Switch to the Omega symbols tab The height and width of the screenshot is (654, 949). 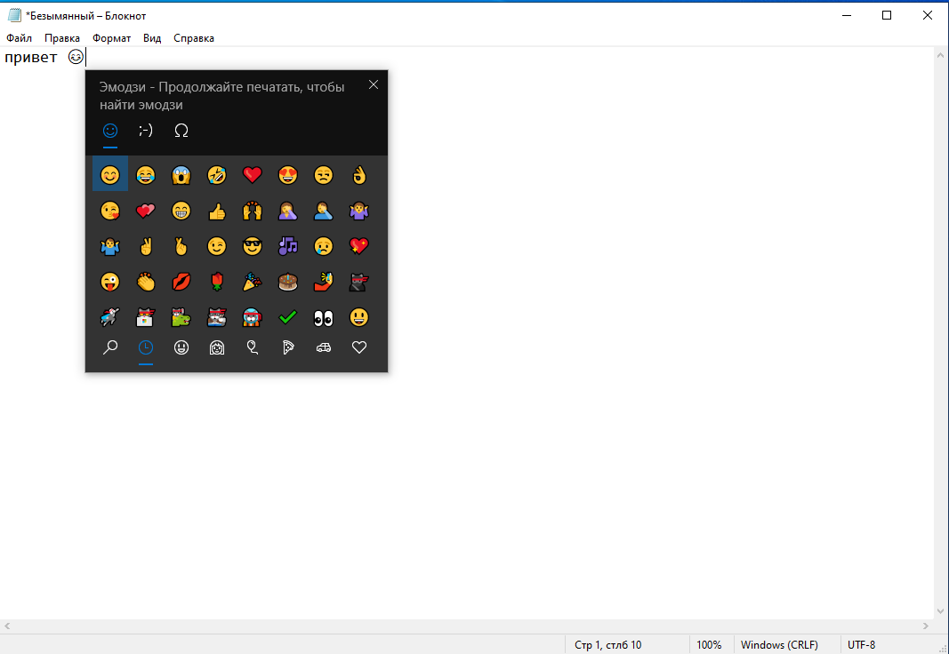click(x=181, y=131)
